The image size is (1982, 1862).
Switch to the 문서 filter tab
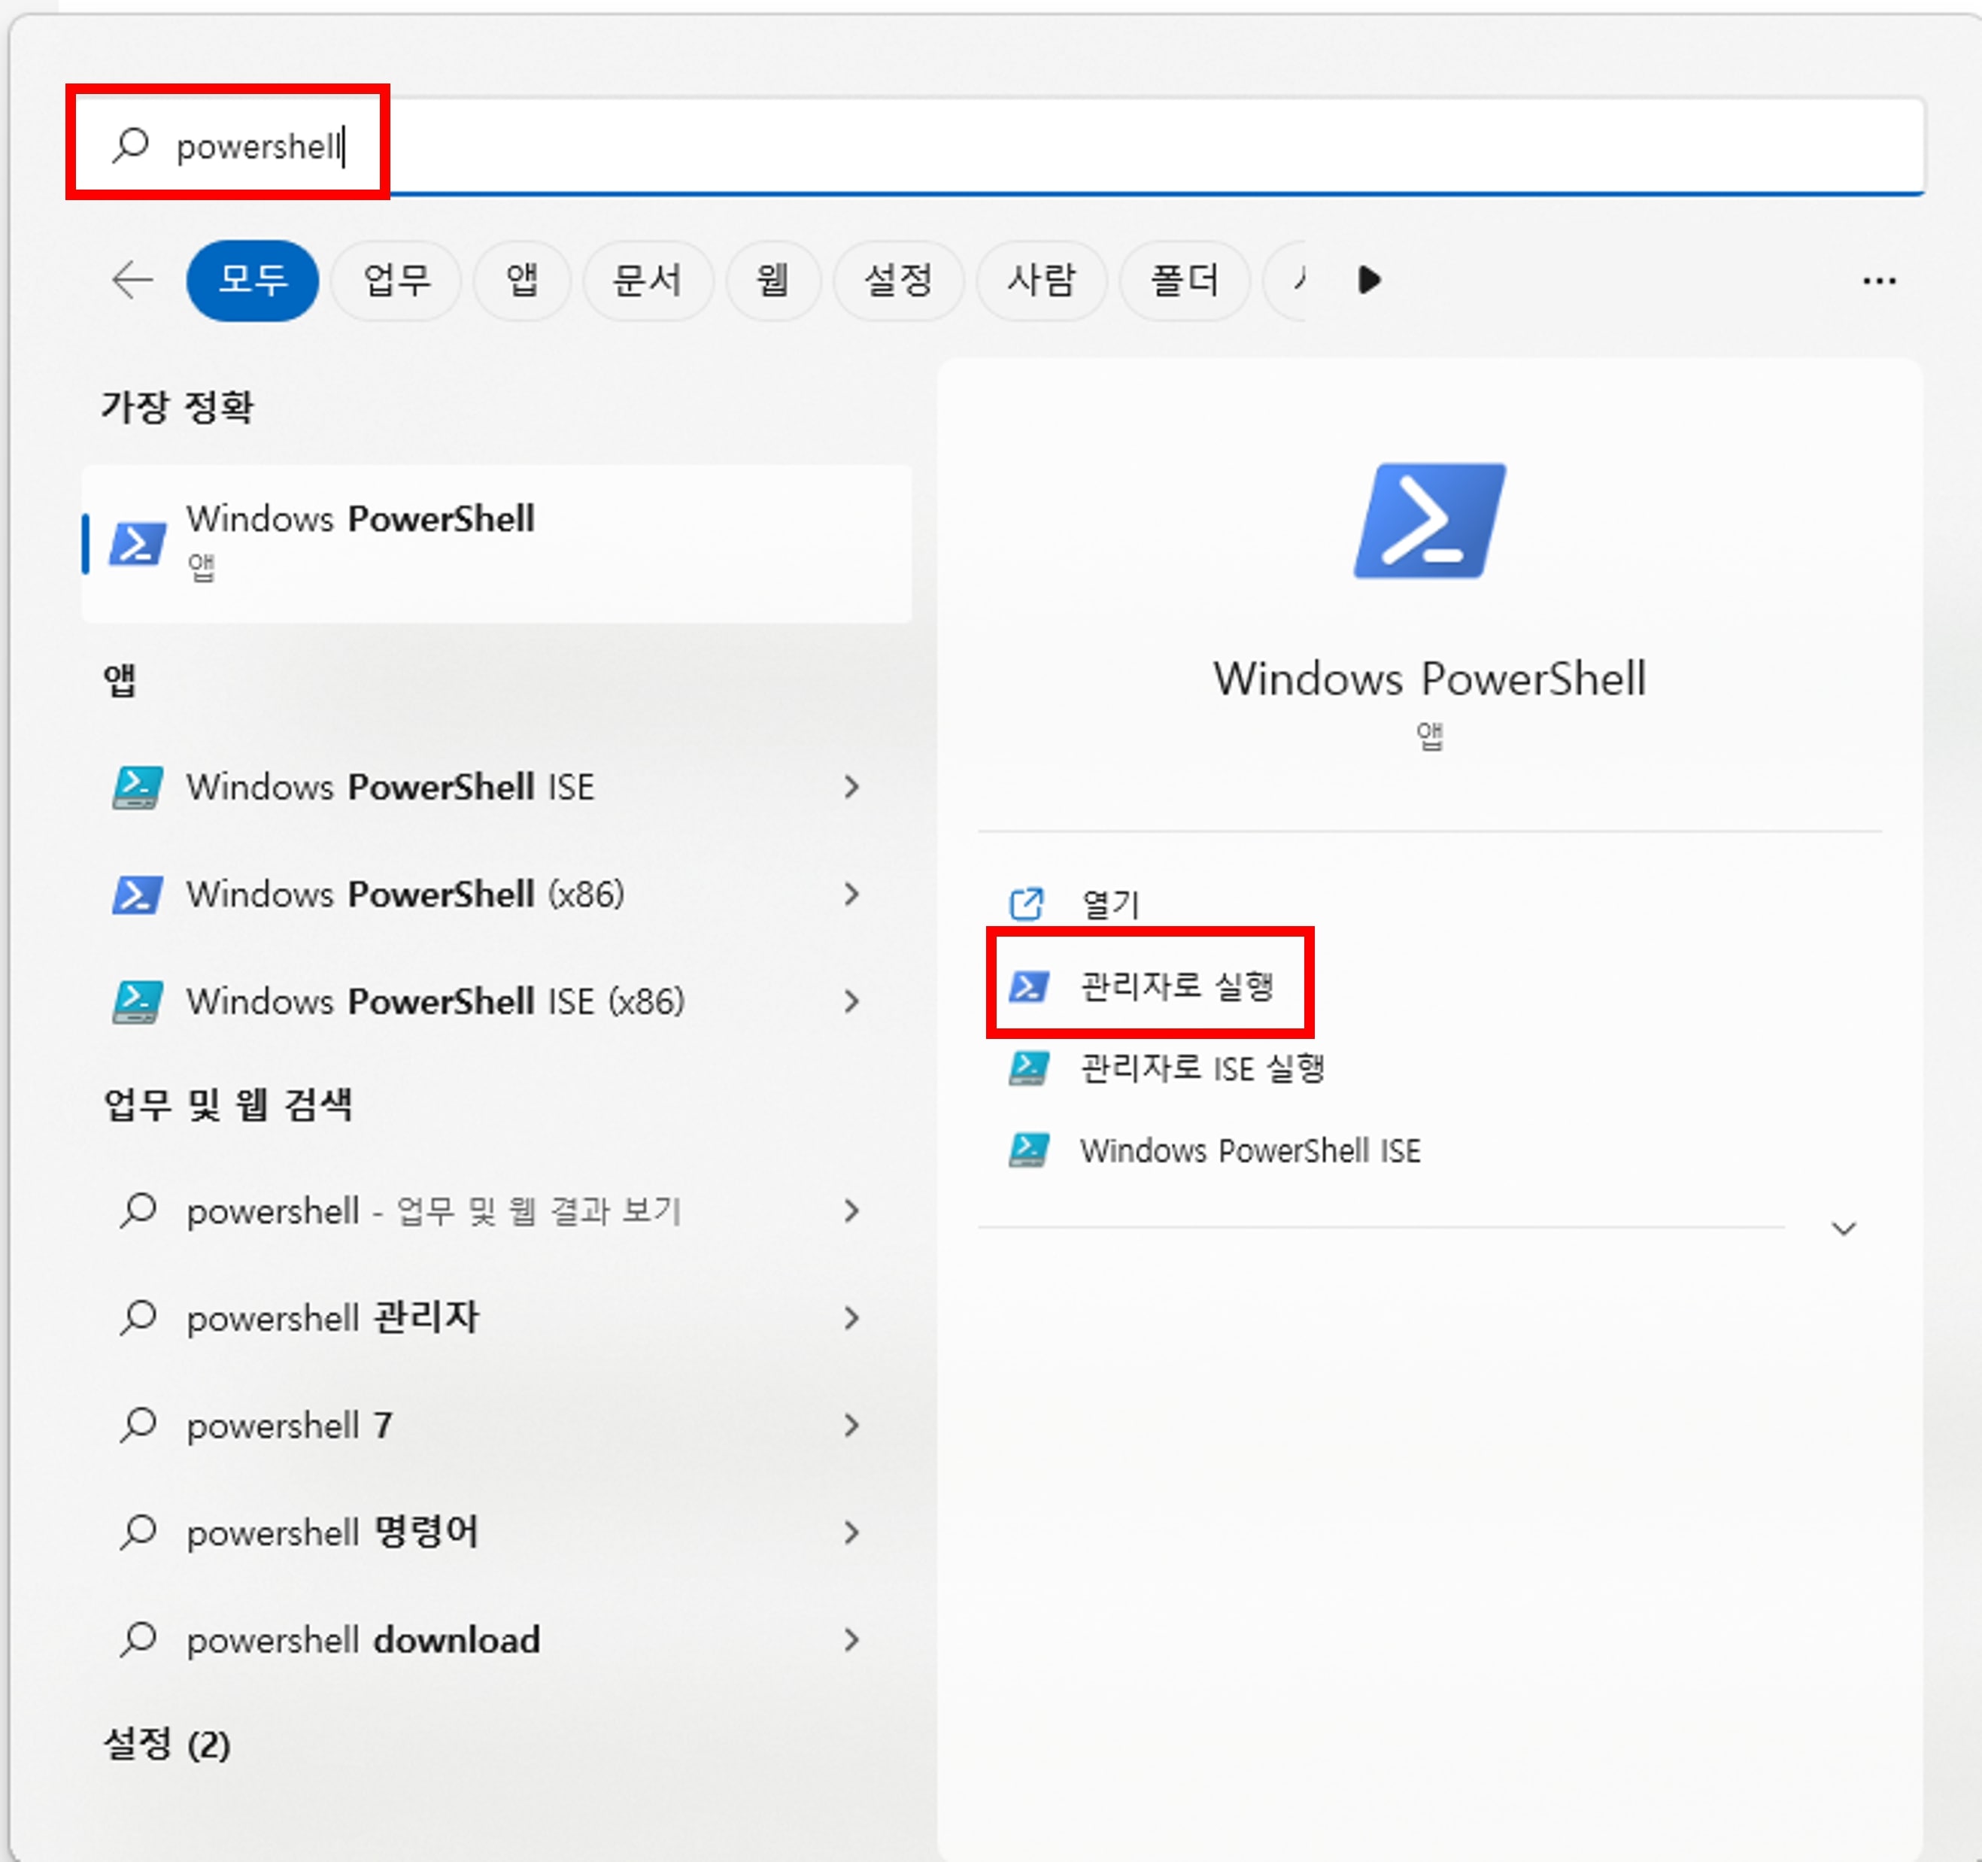pyautogui.click(x=648, y=281)
